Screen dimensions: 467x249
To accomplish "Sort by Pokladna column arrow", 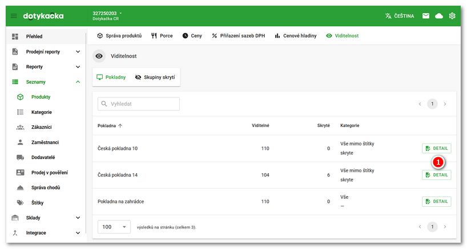I will 120,126.
